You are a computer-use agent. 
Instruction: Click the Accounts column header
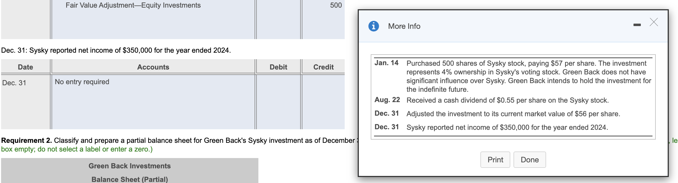click(153, 67)
